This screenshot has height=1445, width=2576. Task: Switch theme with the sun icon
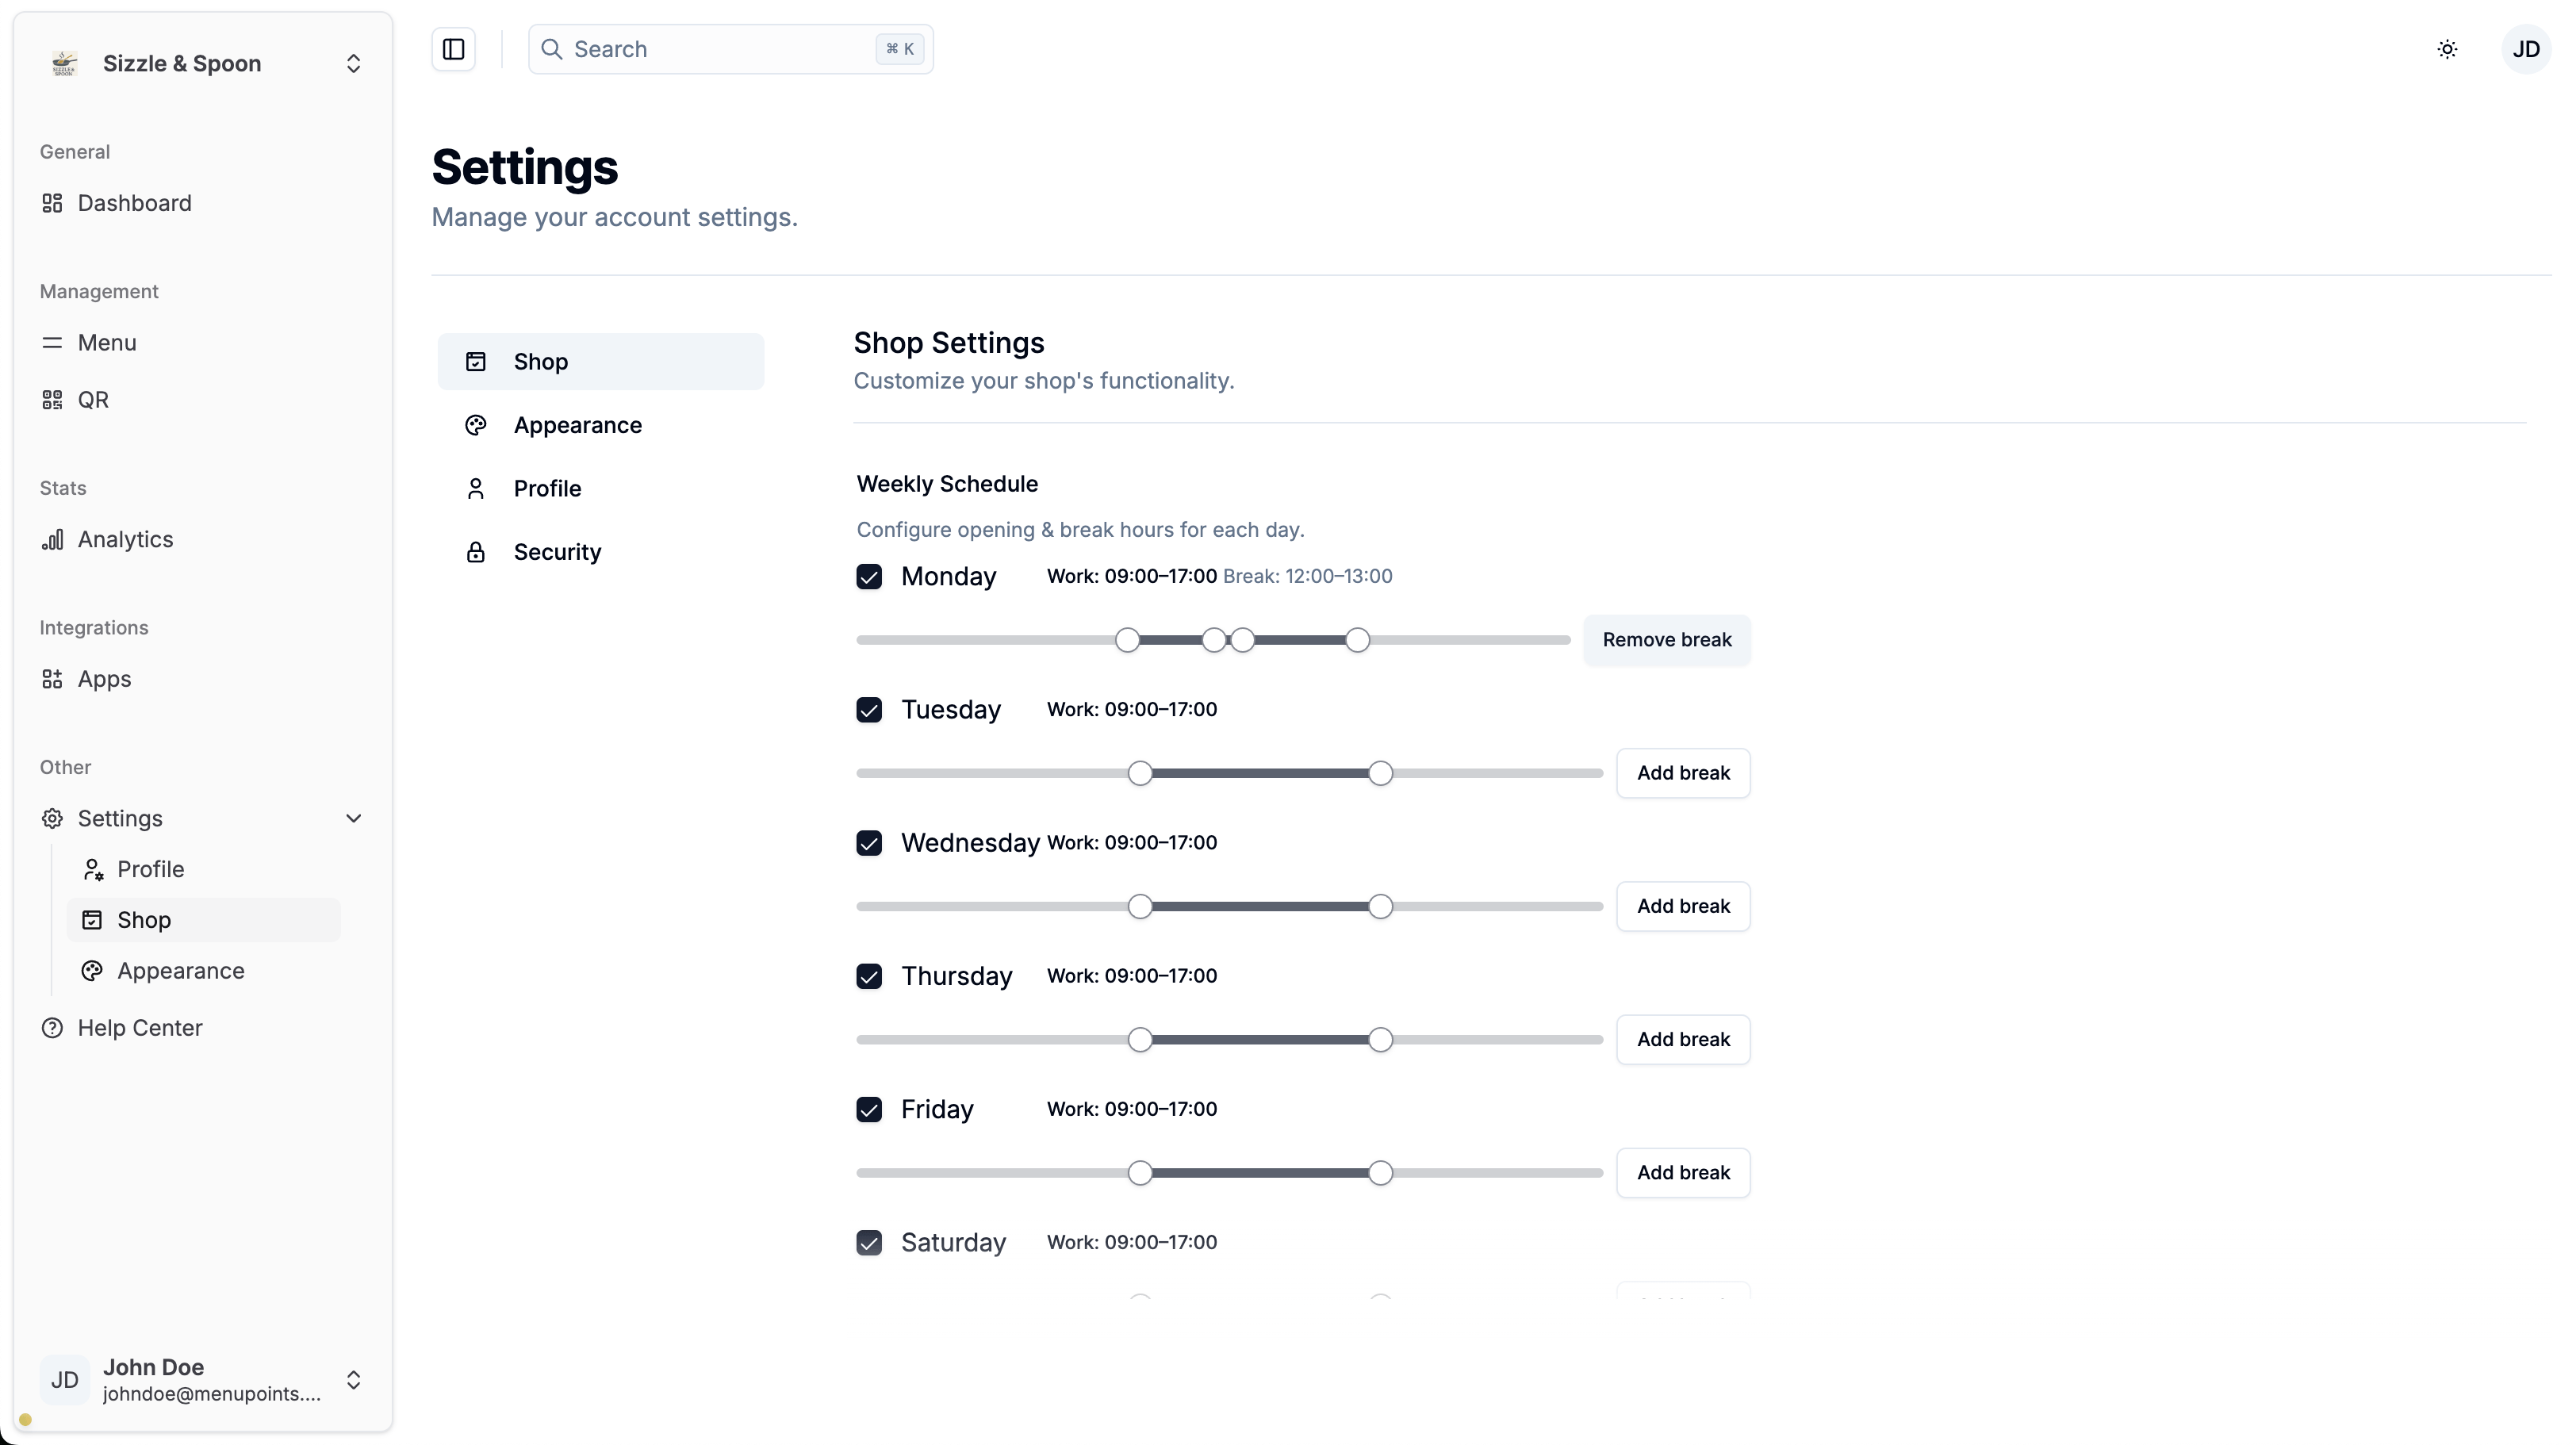pos(2447,49)
